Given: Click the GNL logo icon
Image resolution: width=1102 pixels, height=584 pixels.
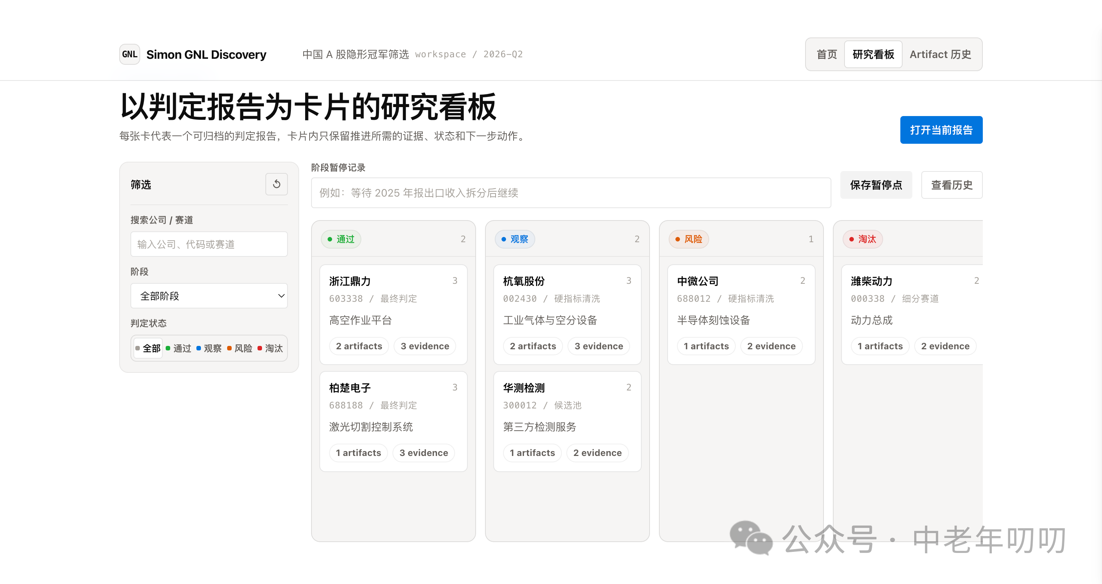Looking at the screenshot, I should point(130,54).
